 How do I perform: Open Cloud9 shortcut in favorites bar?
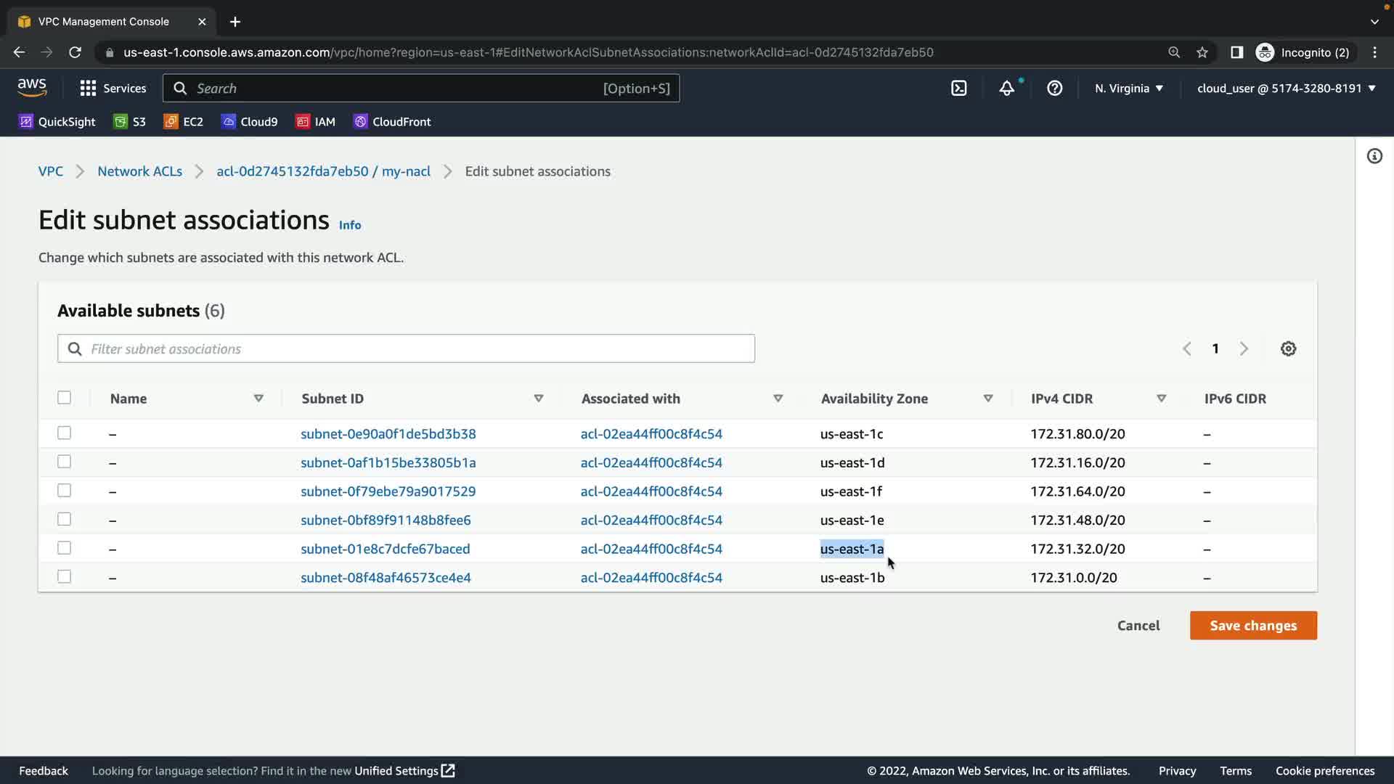click(x=249, y=122)
